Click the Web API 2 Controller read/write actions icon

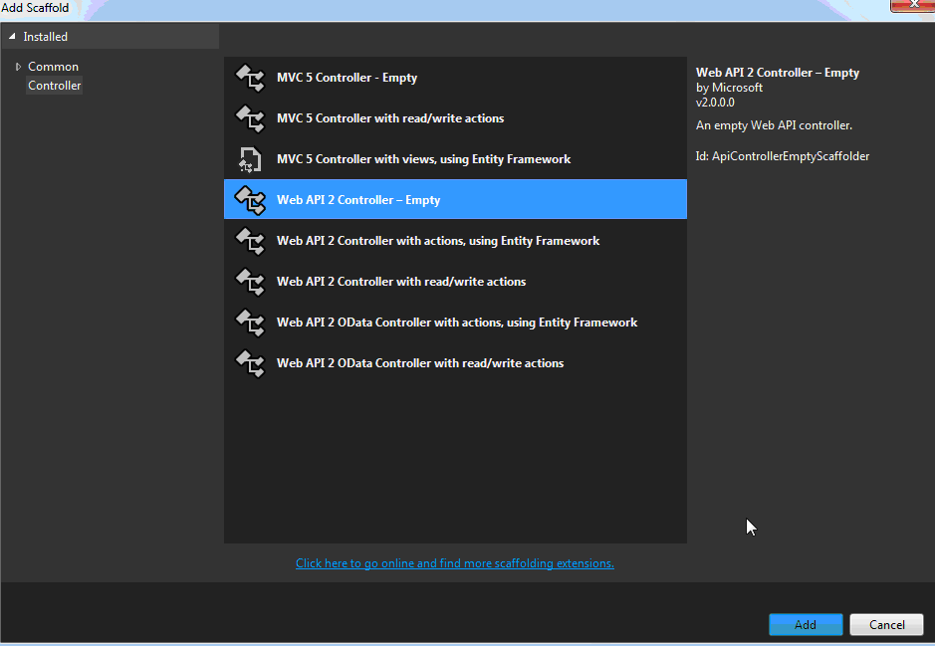click(x=250, y=282)
